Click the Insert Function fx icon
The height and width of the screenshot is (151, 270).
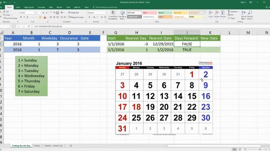(x=29, y=26)
